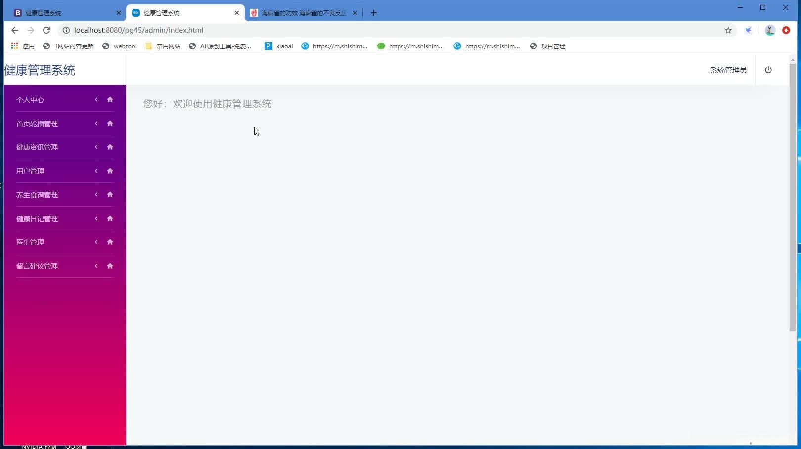Click the bookmark star in address bar

click(x=728, y=30)
